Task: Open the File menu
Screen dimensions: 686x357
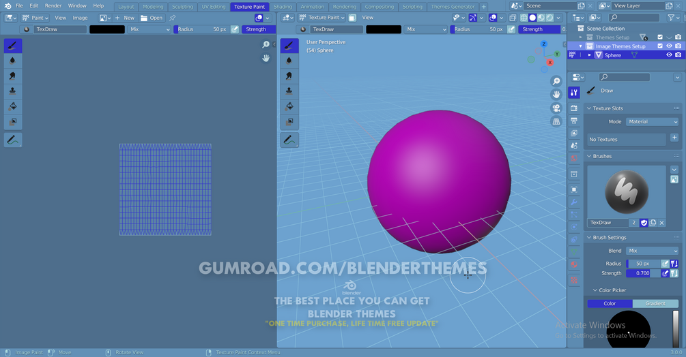Action: coord(19,5)
